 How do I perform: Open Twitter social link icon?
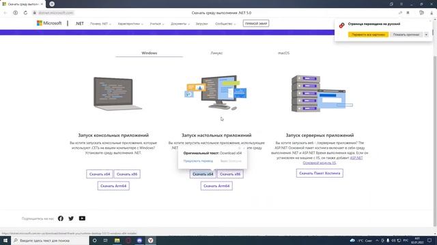point(71,218)
